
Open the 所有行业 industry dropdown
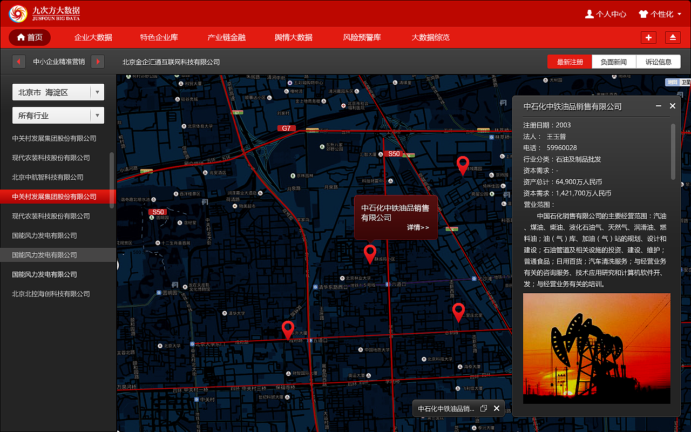click(x=58, y=115)
